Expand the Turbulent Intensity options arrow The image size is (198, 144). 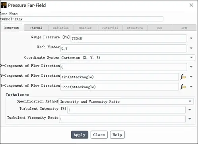(190, 110)
